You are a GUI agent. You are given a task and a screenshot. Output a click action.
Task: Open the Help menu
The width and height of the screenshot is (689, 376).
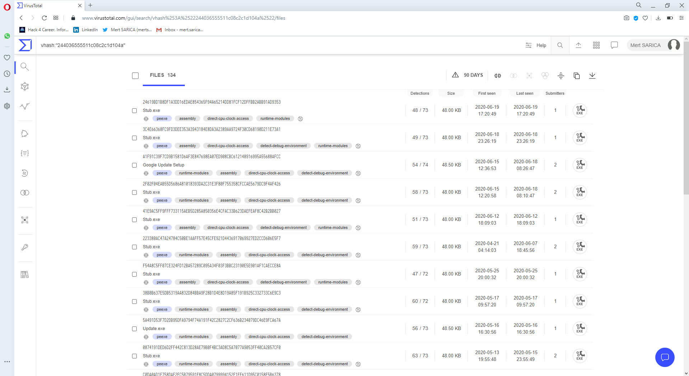pos(536,45)
